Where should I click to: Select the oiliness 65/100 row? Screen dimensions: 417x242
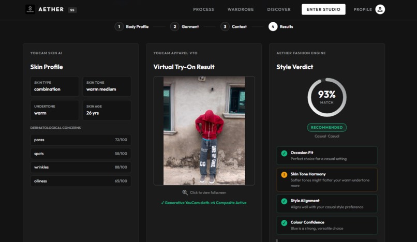click(81, 181)
